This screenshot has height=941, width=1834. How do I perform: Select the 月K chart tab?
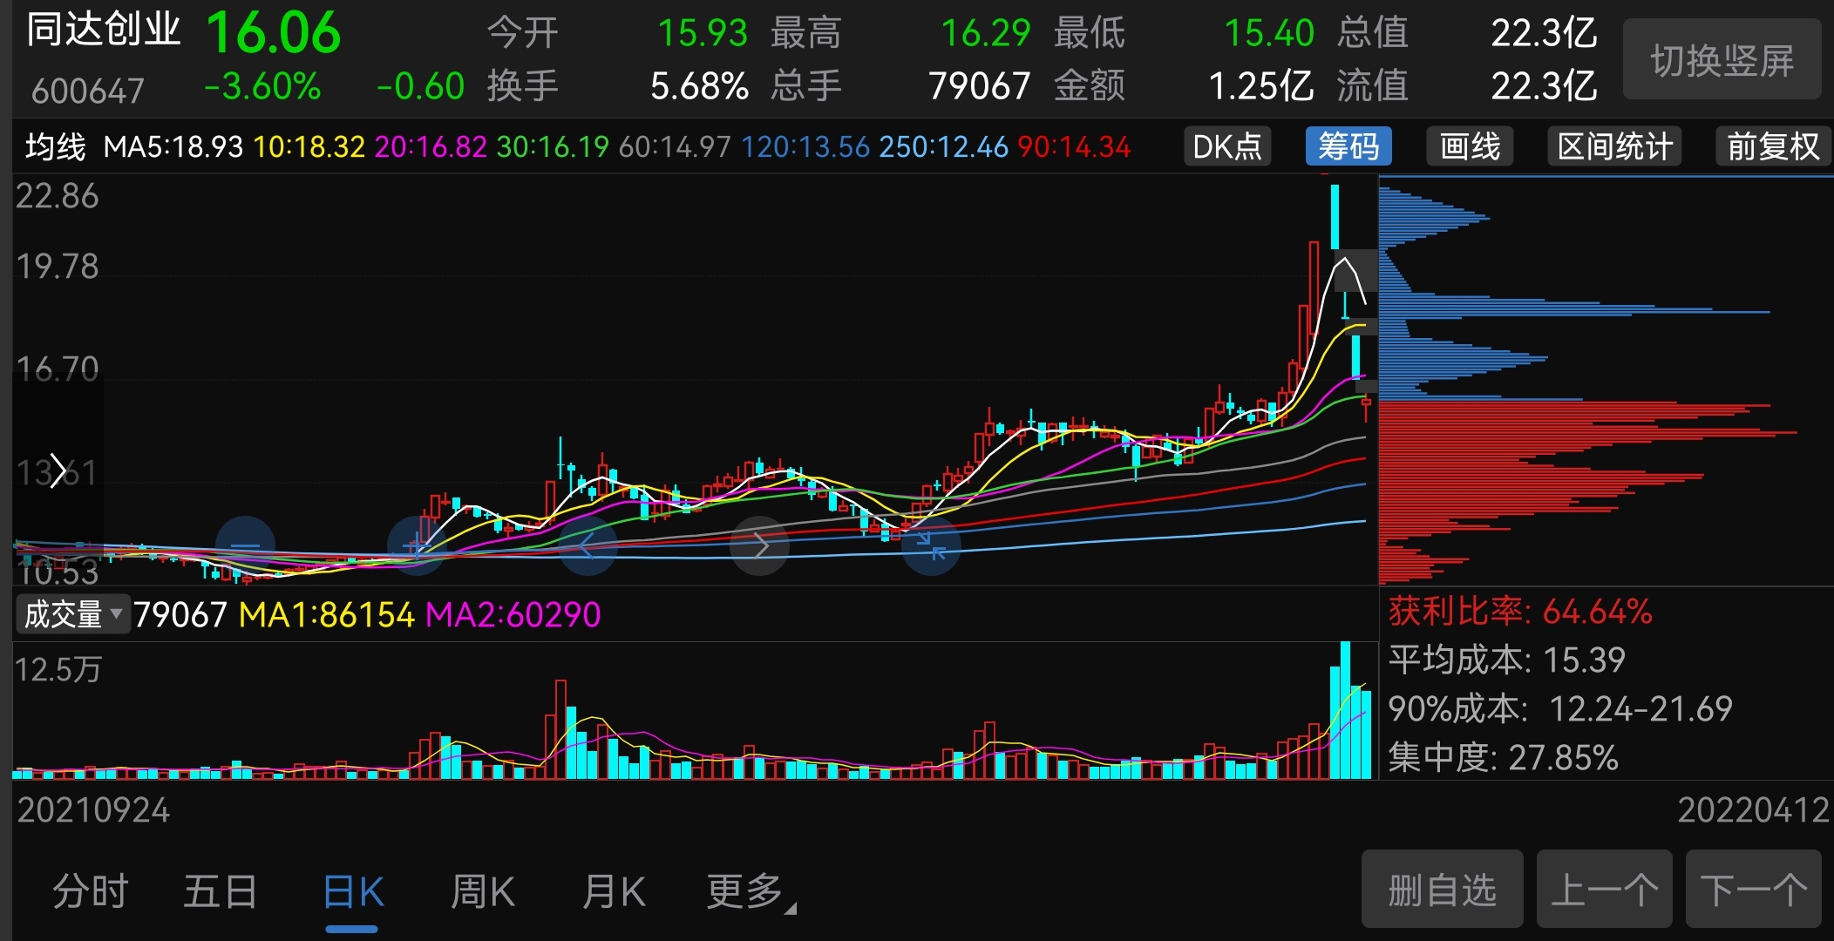click(x=614, y=892)
